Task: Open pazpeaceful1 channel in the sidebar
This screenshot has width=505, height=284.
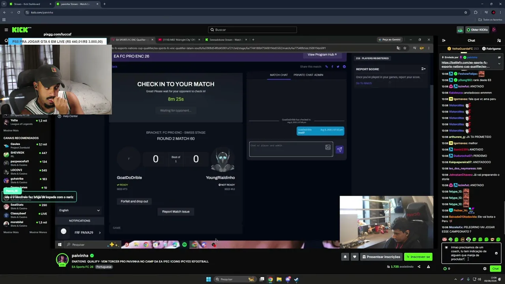Action: [x=25, y=163]
